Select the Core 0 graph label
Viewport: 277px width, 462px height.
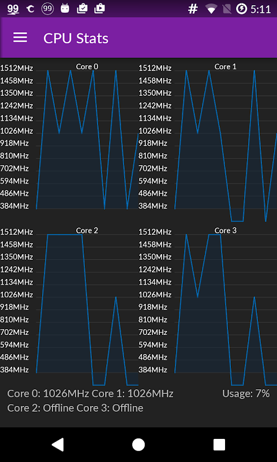click(87, 66)
